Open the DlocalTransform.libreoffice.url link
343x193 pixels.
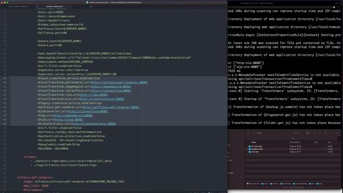[111, 91]
